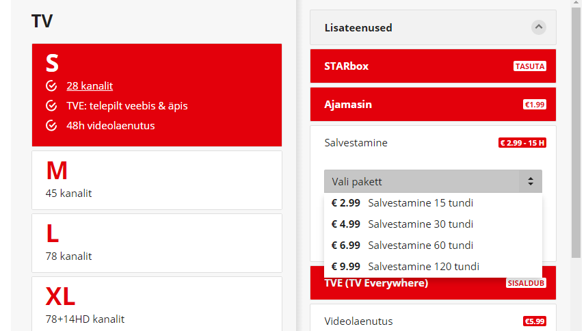586x331 pixels.
Task: Open the 28 kanalit link
Action: 90,86
